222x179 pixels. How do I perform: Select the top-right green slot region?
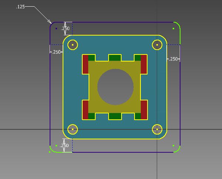pyautogui.click(x=137, y=58)
